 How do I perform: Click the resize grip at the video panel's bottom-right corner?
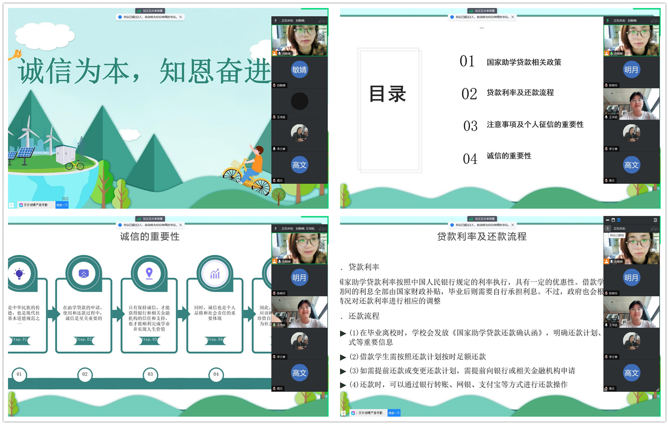(x=658, y=389)
